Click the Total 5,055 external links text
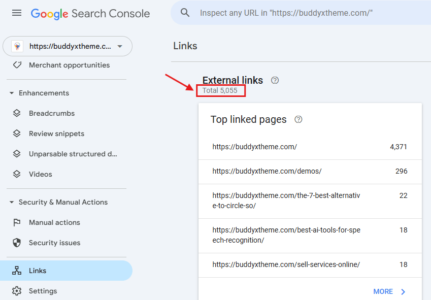Screen dimensions: 431x300 coord(220,90)
